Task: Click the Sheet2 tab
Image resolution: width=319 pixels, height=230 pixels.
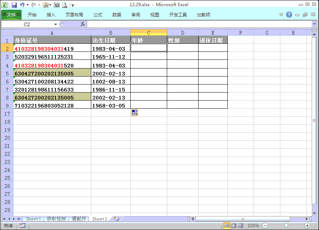Action: 100,219
